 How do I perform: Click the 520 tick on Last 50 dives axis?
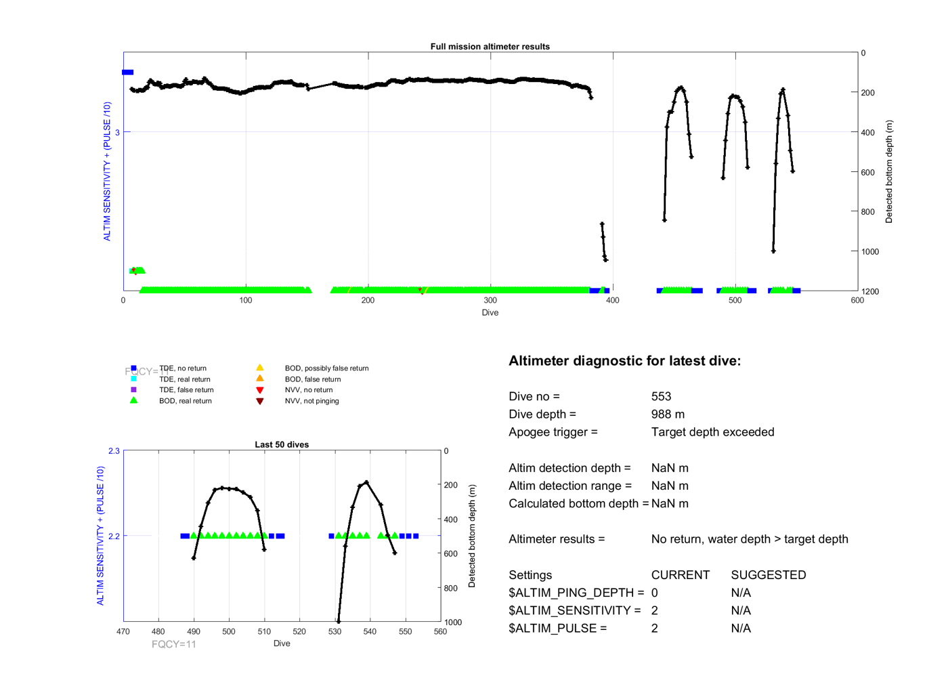tap(299, 631)
